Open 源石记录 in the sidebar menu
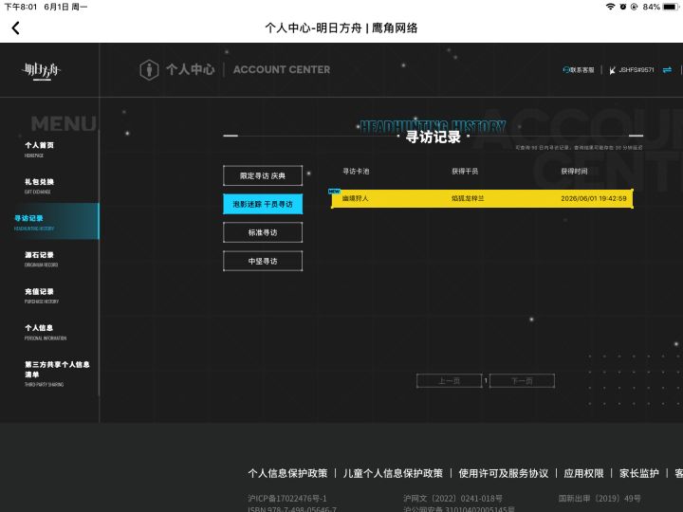 point(41,259)
